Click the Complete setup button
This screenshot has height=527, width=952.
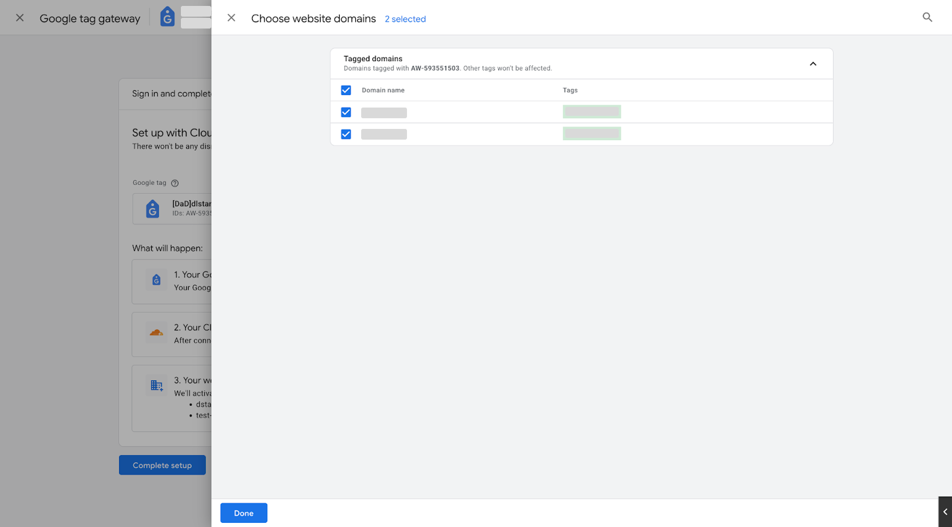point(162,465)
